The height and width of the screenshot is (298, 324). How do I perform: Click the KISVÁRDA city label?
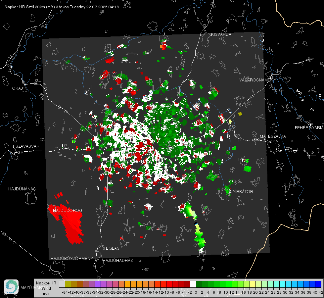pyautogui.click(x=221, y=34)
